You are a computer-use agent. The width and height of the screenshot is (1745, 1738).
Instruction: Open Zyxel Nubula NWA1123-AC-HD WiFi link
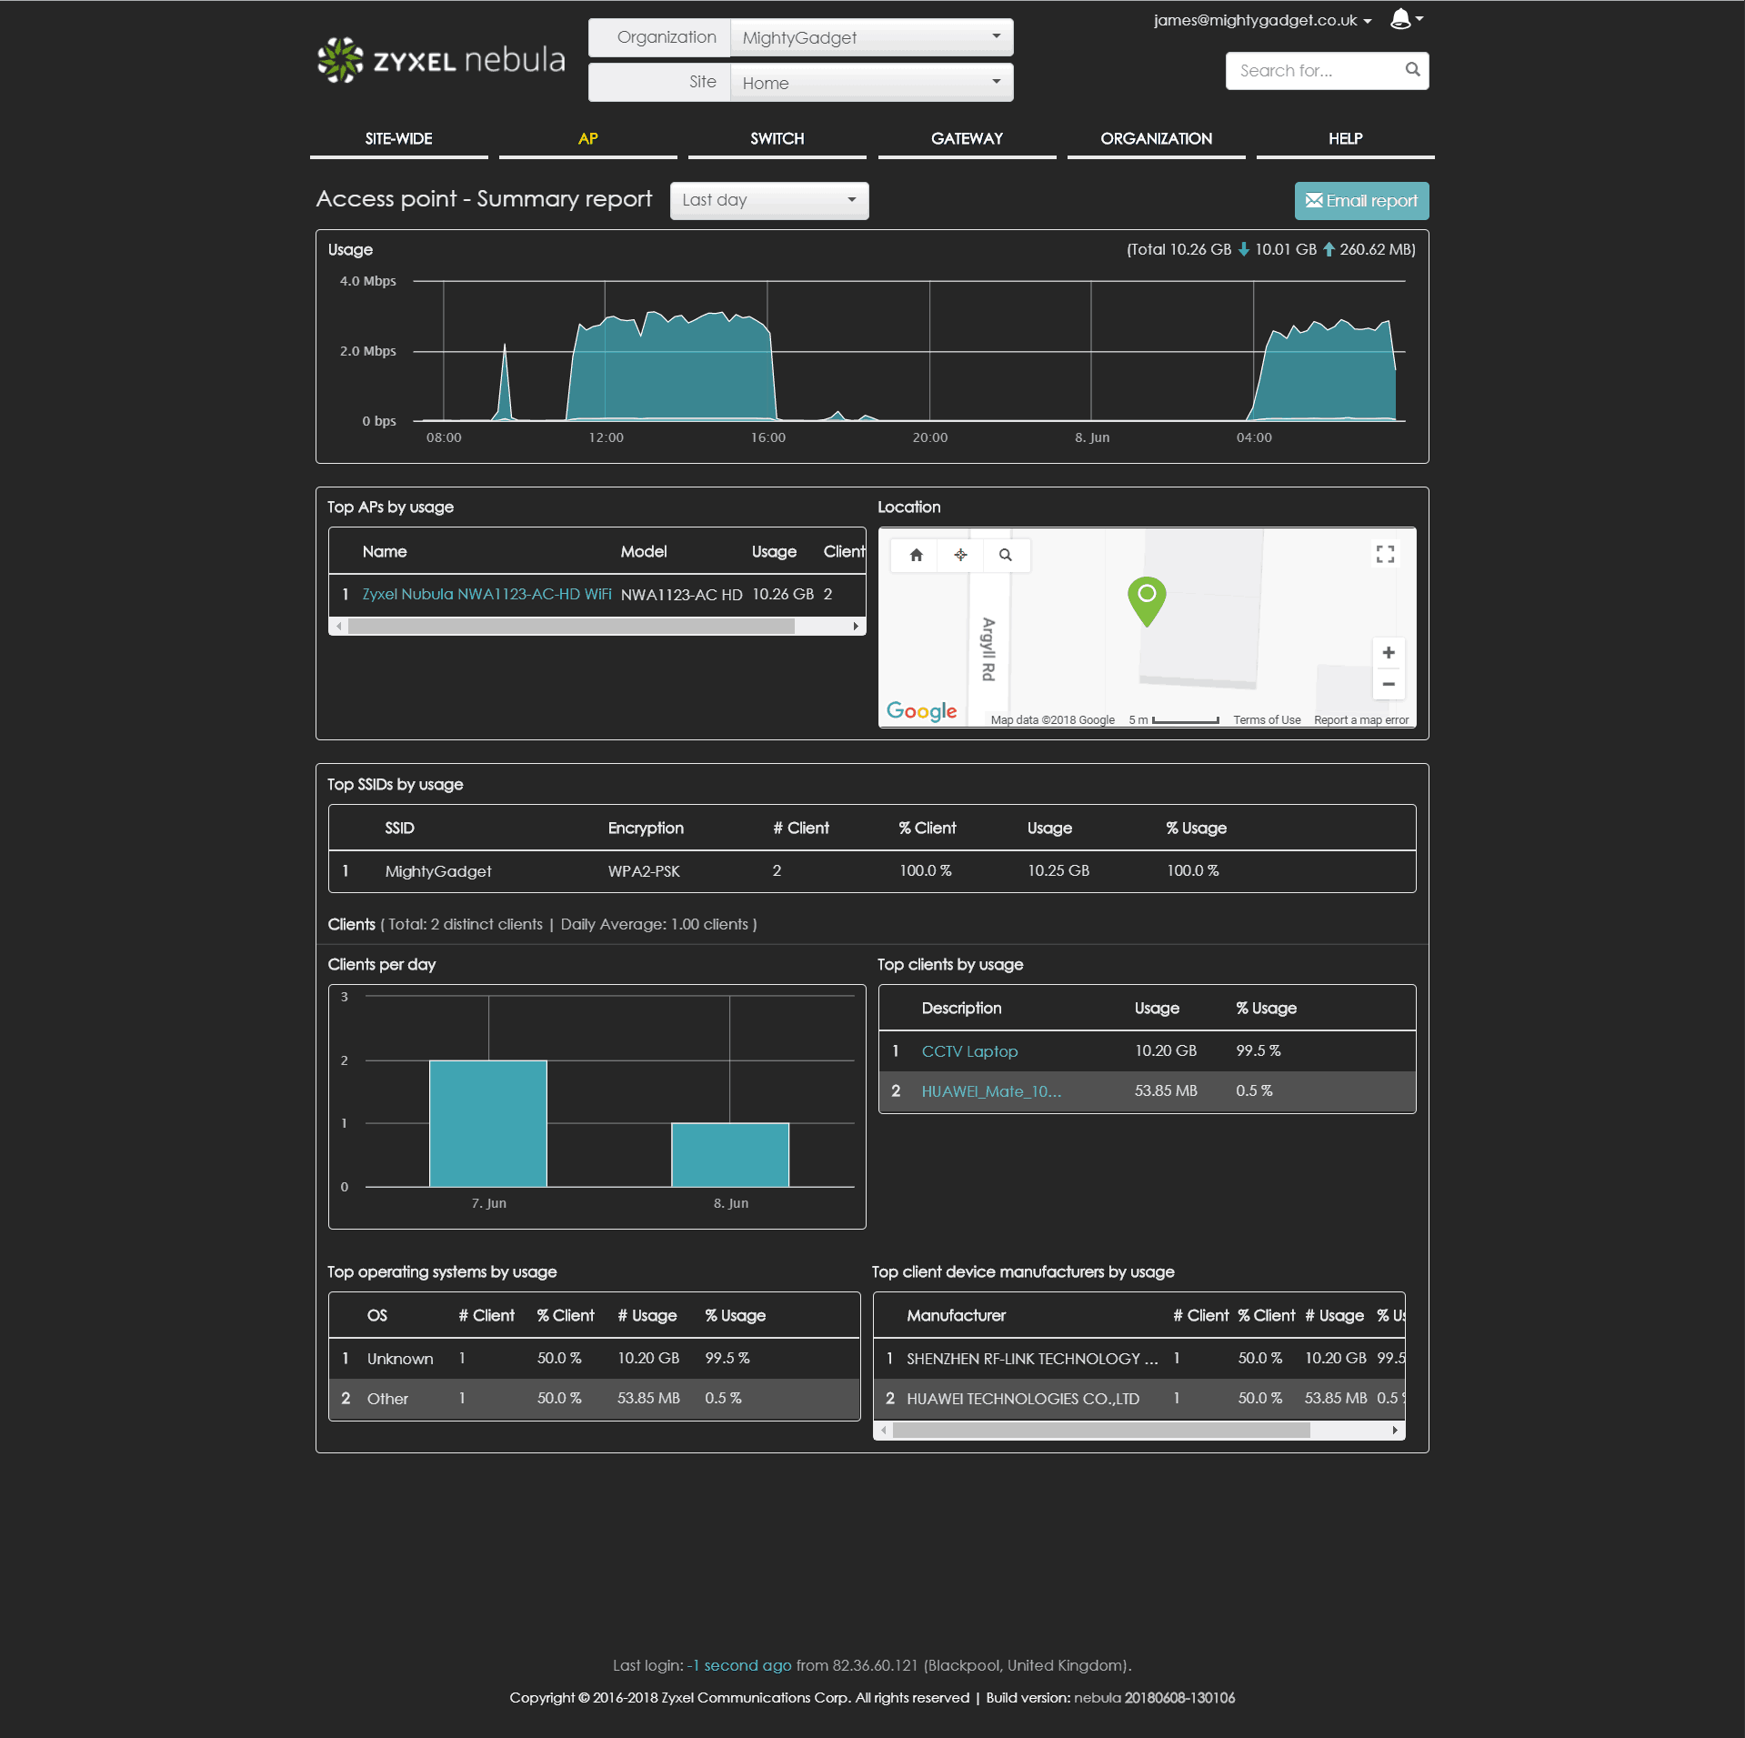click(x=486, y=594)
